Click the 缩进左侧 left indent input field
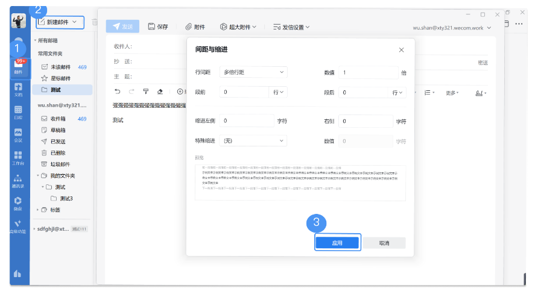 tap(246, 121)
